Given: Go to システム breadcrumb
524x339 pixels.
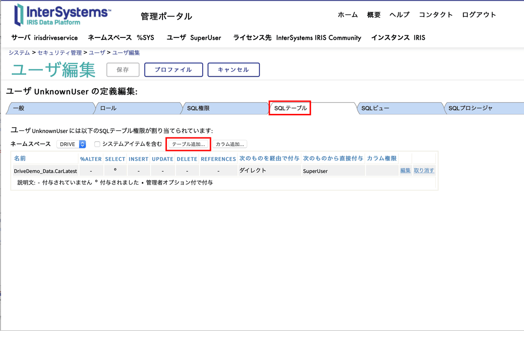Looking at the screenshot, I should (x=19, y=53).
